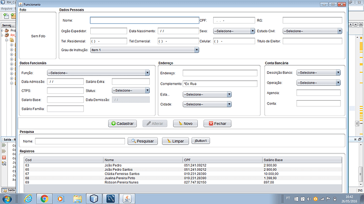Click the Windows Start orb
The height and width of the screenshot is (204, 364).
[7, 199]
